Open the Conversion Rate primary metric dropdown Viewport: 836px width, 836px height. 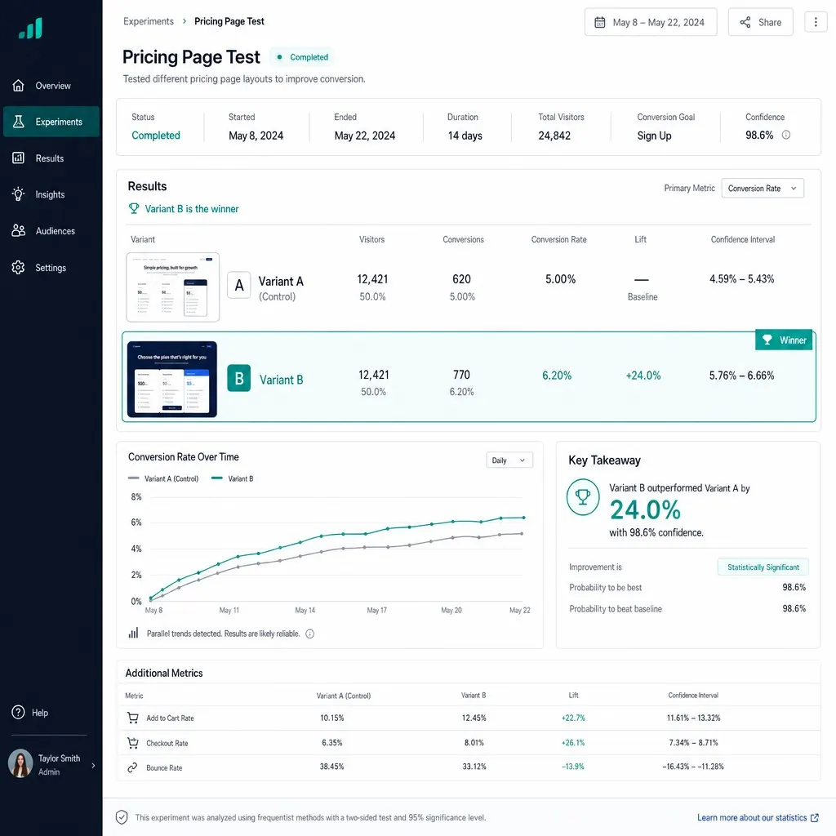pyautogui.click(x=763, y=189)
